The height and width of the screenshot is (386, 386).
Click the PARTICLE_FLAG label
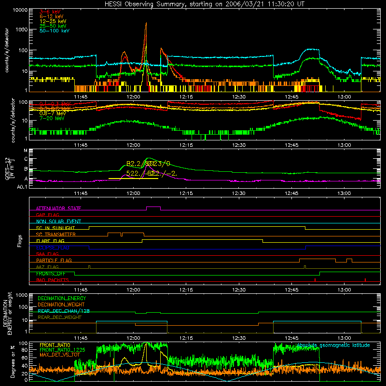coord(54,260)
